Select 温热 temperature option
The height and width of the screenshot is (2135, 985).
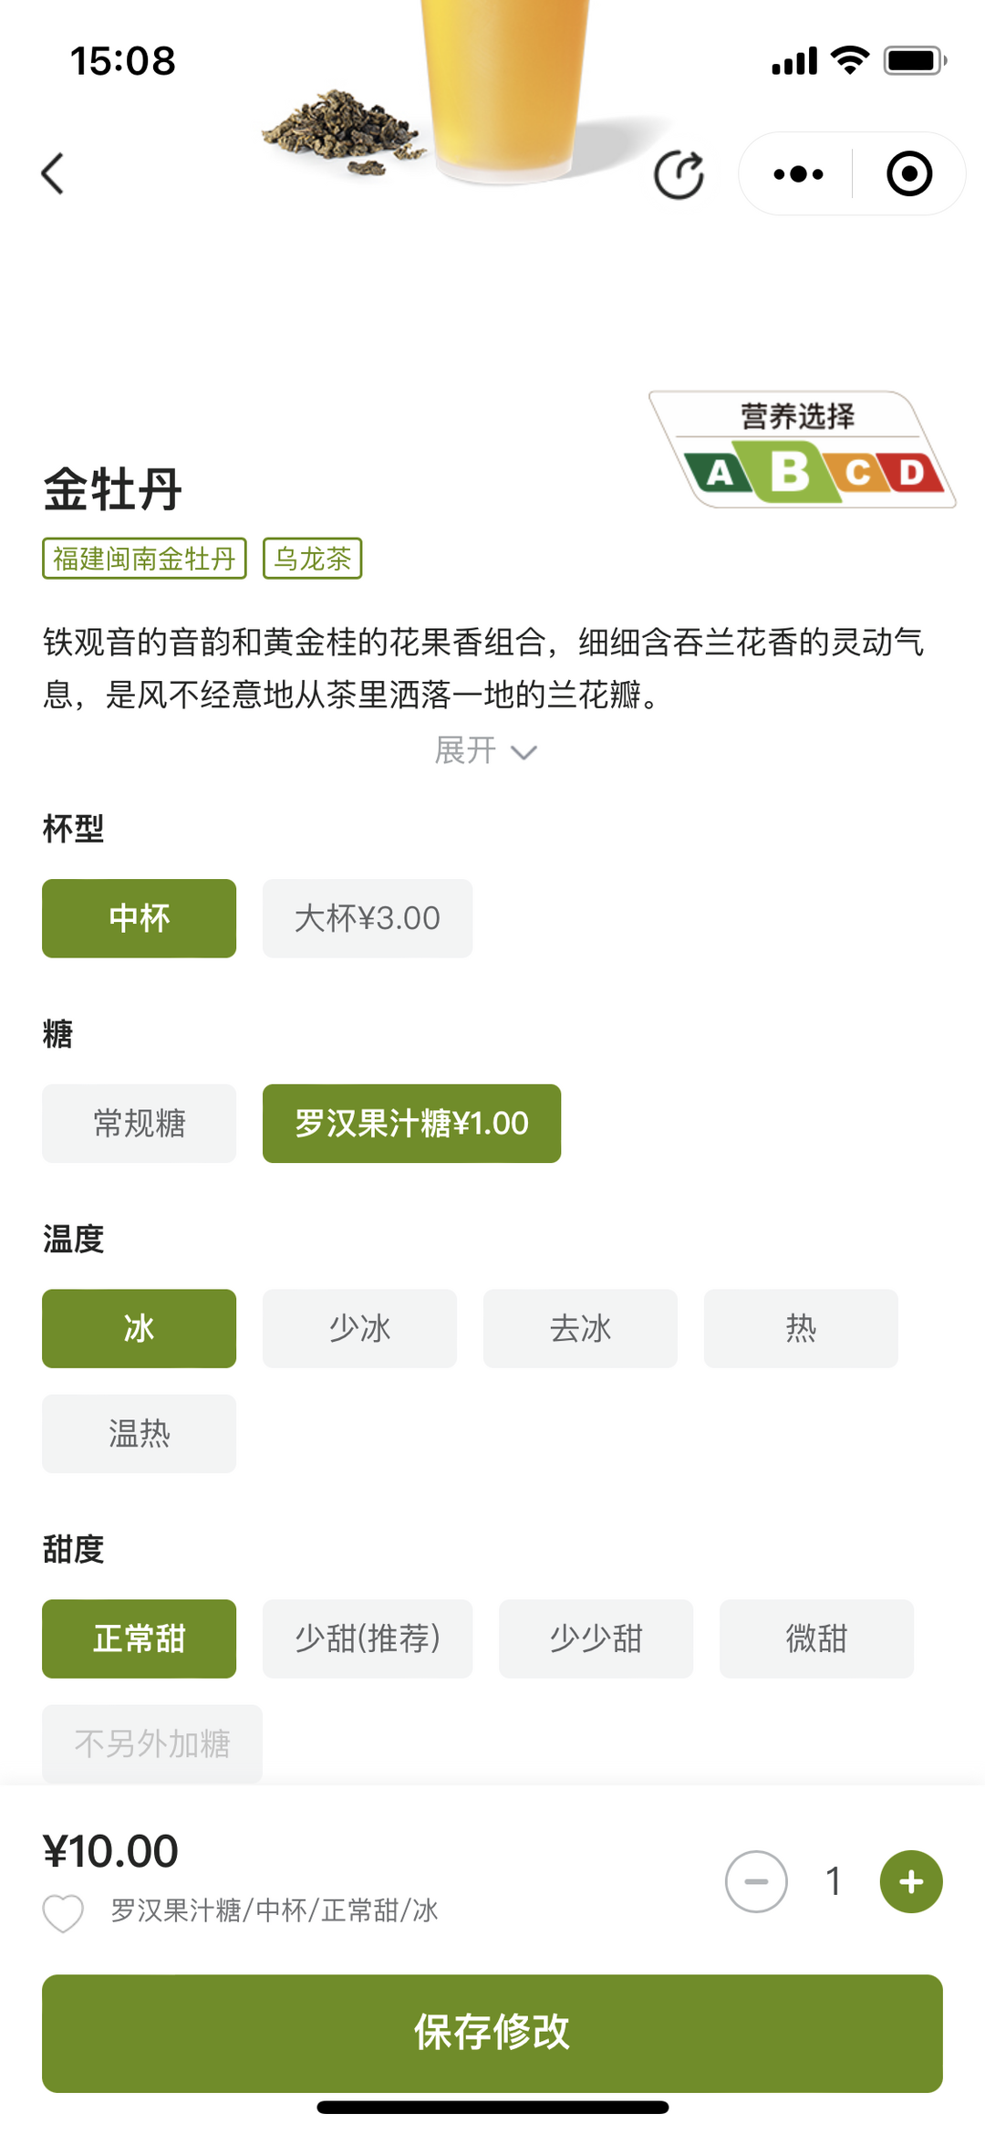click(x=140, y=1434)
